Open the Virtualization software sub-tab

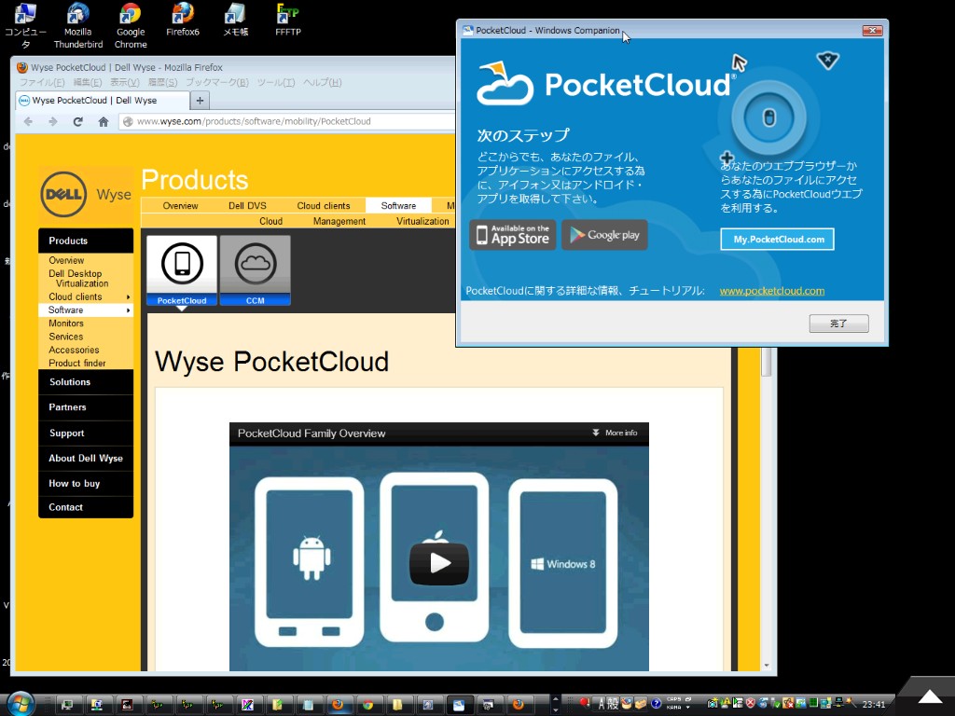422,221
